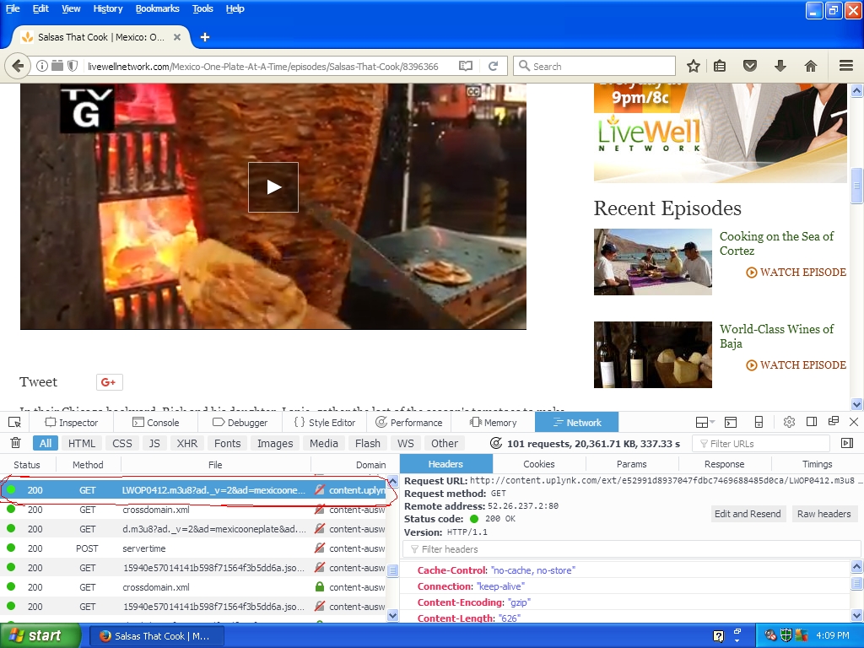Open tracking protection shield in the address bar
864x648 pixels.
pos(73,66)
